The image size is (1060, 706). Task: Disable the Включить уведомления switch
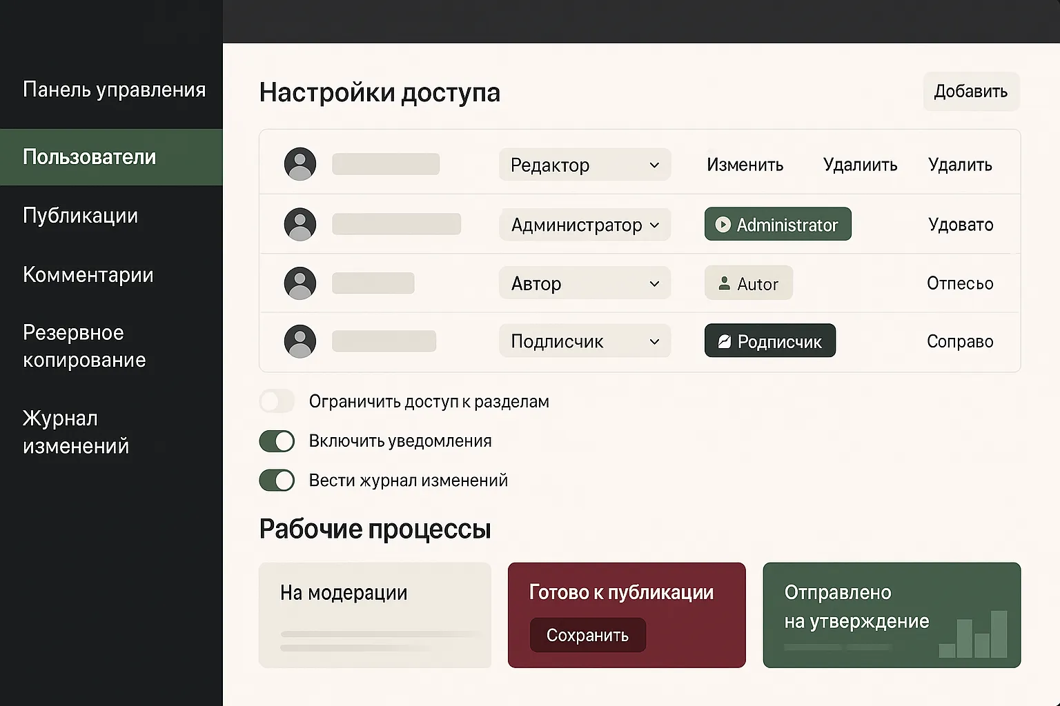tap(277, 441)
